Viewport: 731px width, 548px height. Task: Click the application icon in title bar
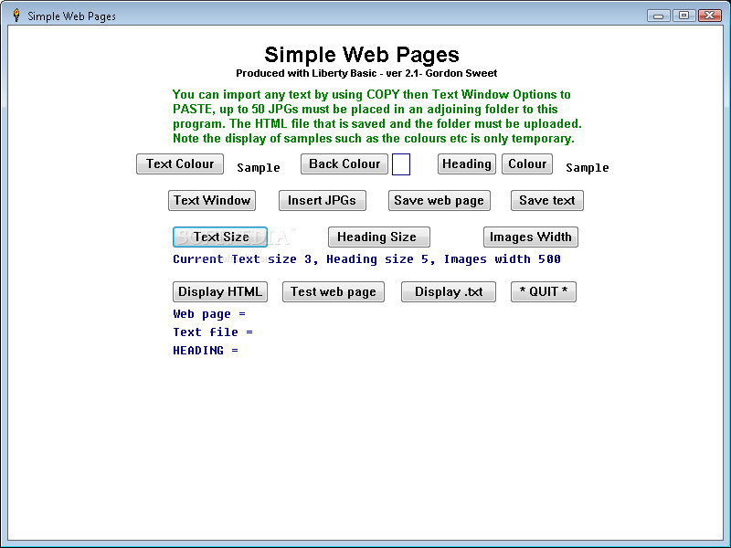16,16
